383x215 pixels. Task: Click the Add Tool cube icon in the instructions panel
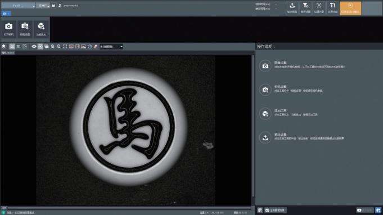[265, 114]
